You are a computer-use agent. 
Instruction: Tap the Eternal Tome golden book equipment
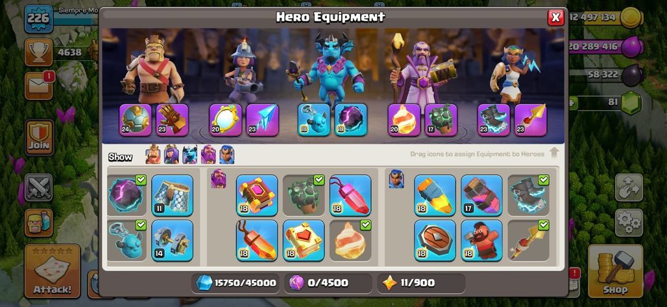click(x=303, y=240)
